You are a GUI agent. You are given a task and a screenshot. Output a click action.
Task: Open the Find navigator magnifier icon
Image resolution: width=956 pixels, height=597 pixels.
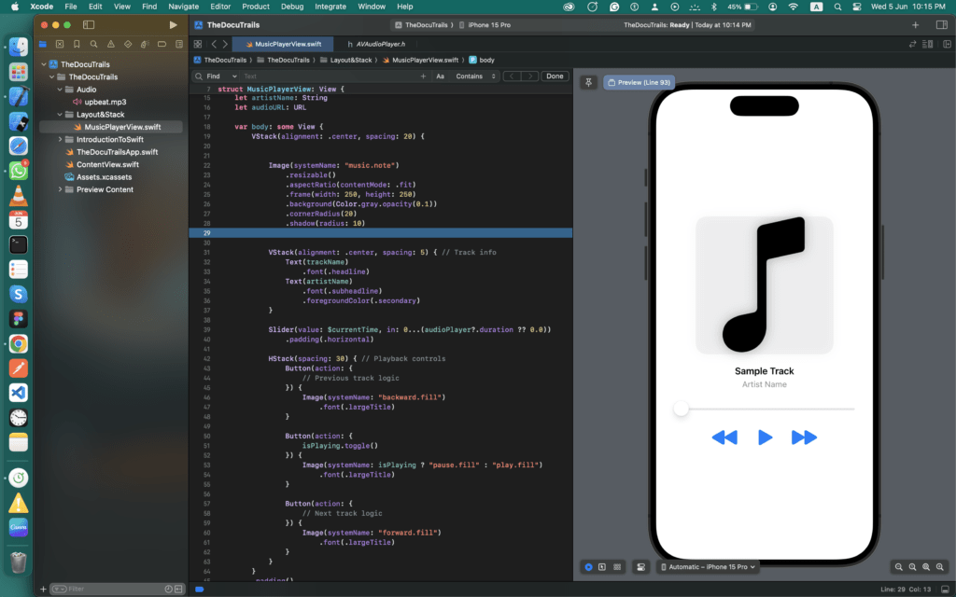coord(94,44)
